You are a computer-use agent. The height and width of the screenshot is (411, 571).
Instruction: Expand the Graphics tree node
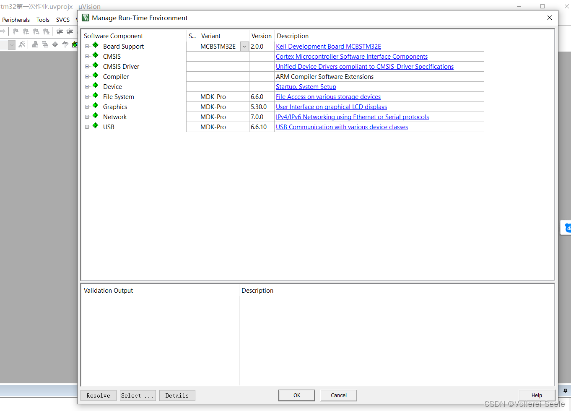[x=87, y=107]
